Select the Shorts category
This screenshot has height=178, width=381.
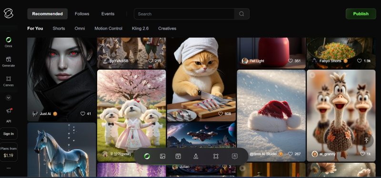click(59, 29)
